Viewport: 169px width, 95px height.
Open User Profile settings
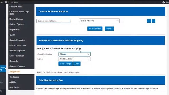pyautogui.click(x=14, y=87)
